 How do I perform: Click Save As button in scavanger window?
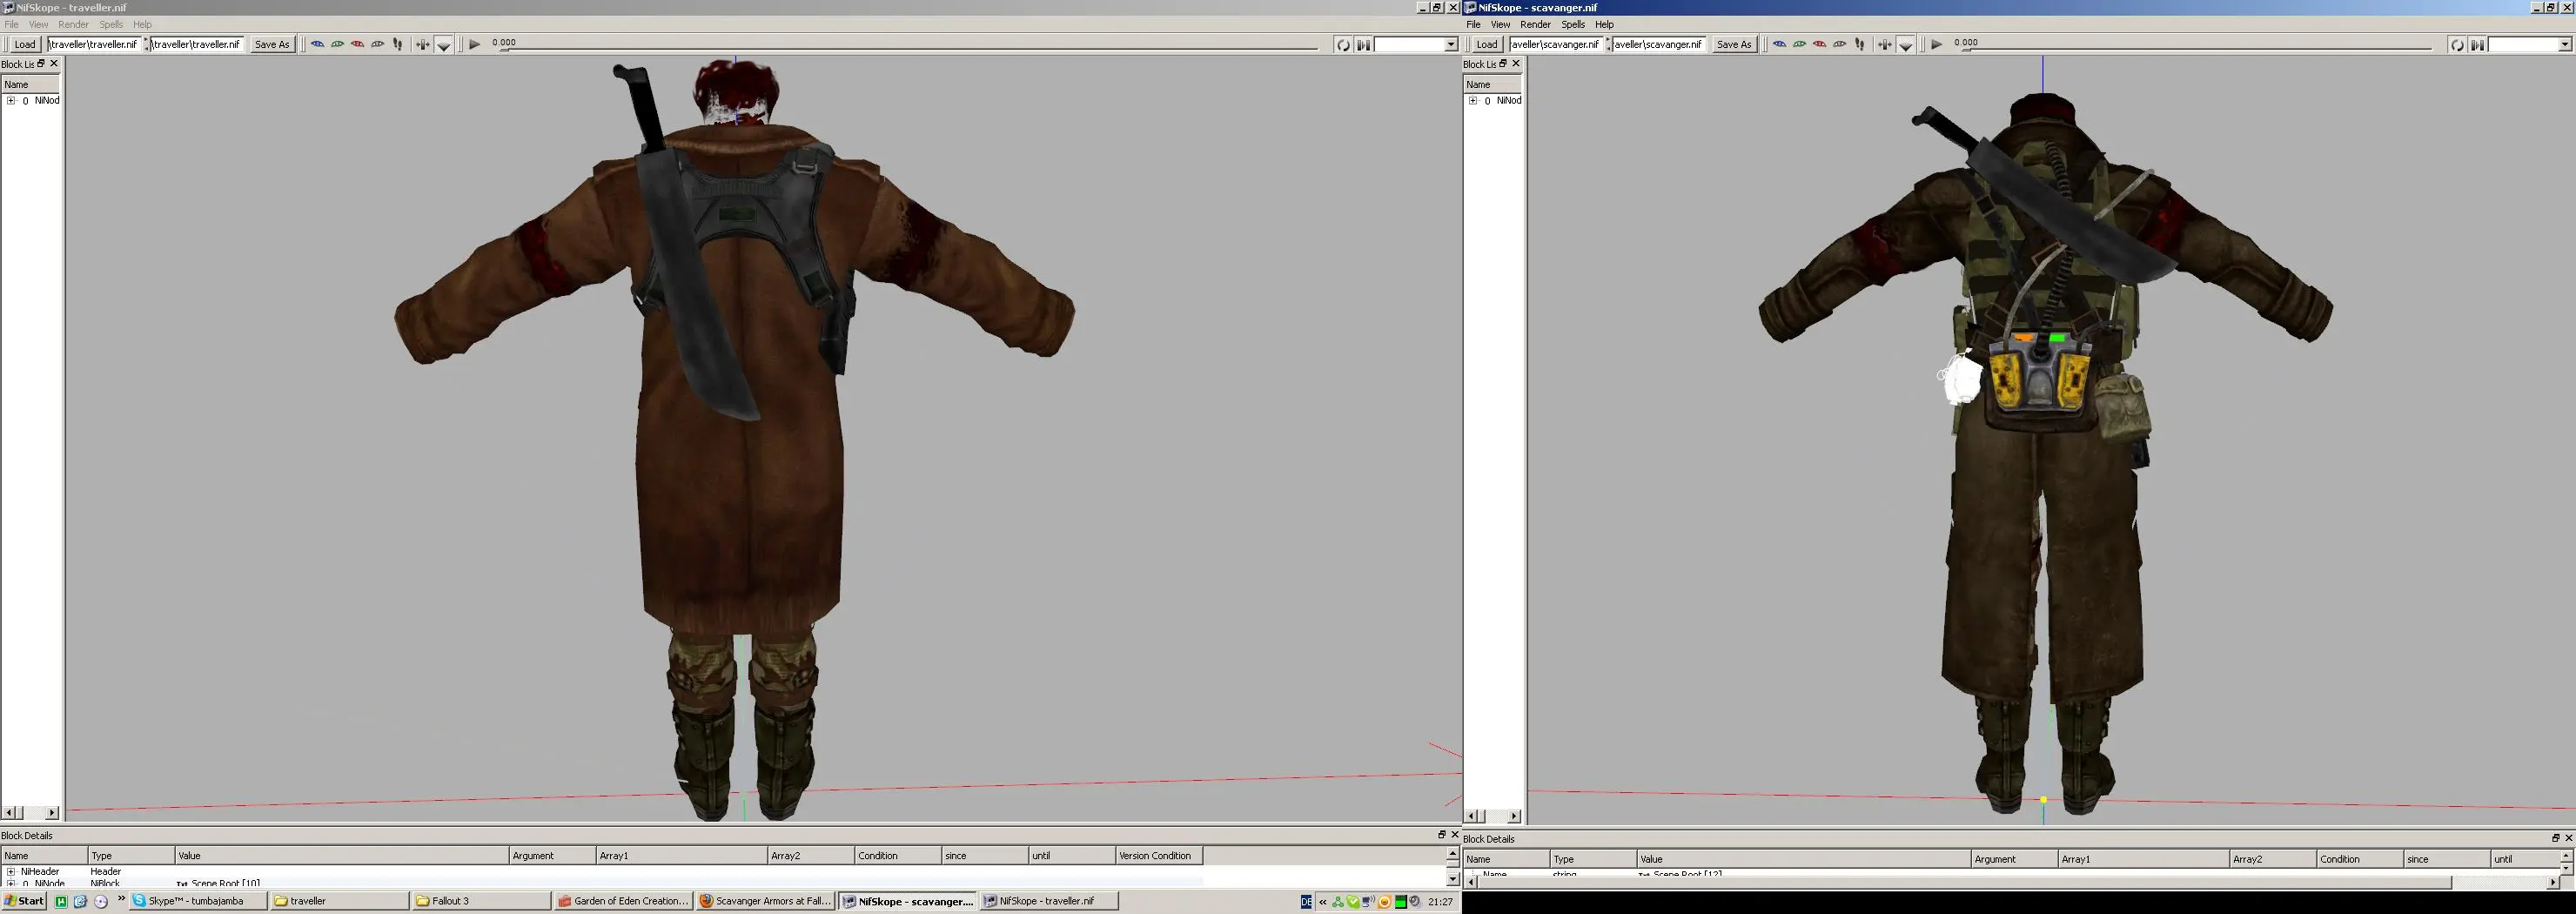(1734, 44)
